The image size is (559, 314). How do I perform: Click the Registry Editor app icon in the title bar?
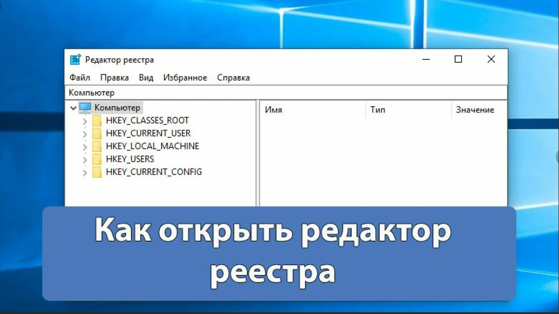click(x=75, y=60)
